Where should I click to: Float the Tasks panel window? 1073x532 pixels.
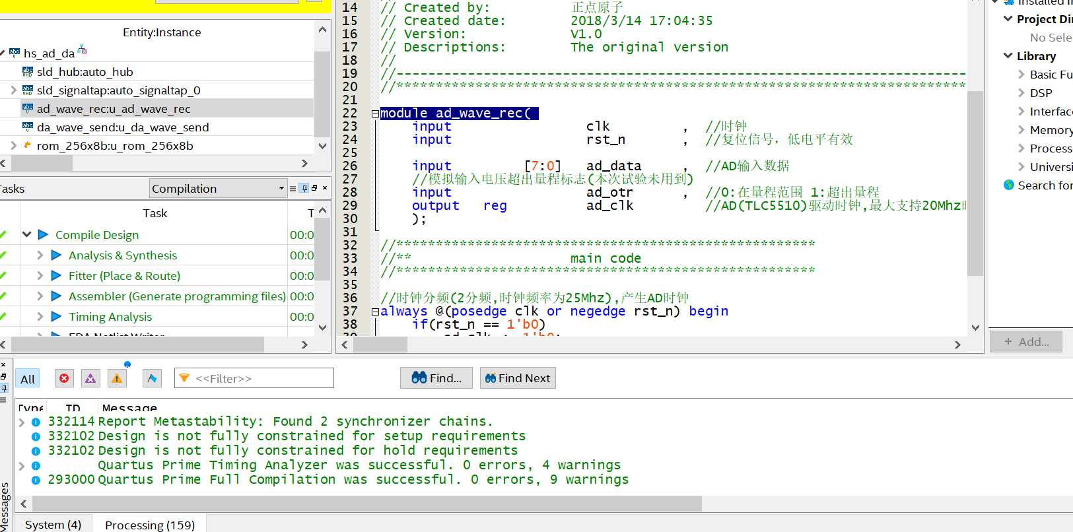pos(314,188)
